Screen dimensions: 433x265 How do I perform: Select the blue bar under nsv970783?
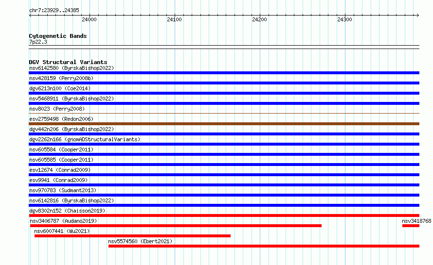point(224,195)
